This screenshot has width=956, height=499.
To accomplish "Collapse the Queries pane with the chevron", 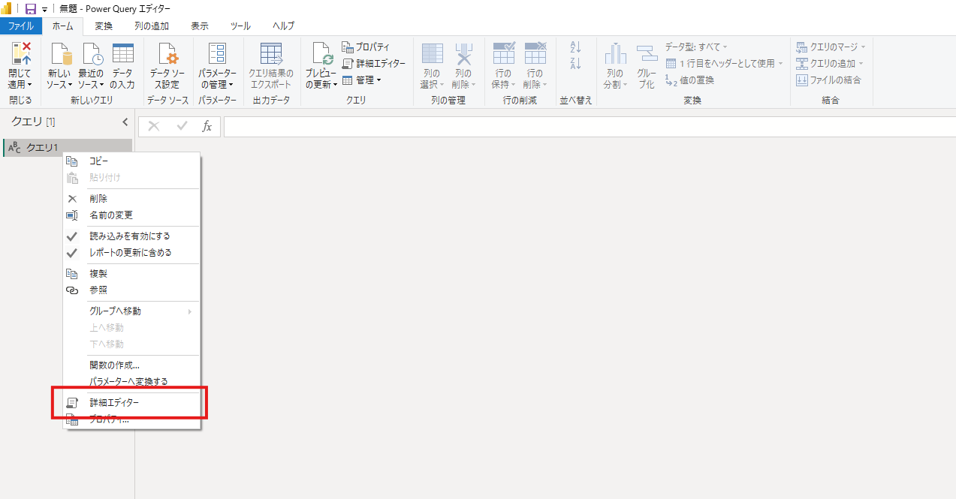I will coord(125,122).
